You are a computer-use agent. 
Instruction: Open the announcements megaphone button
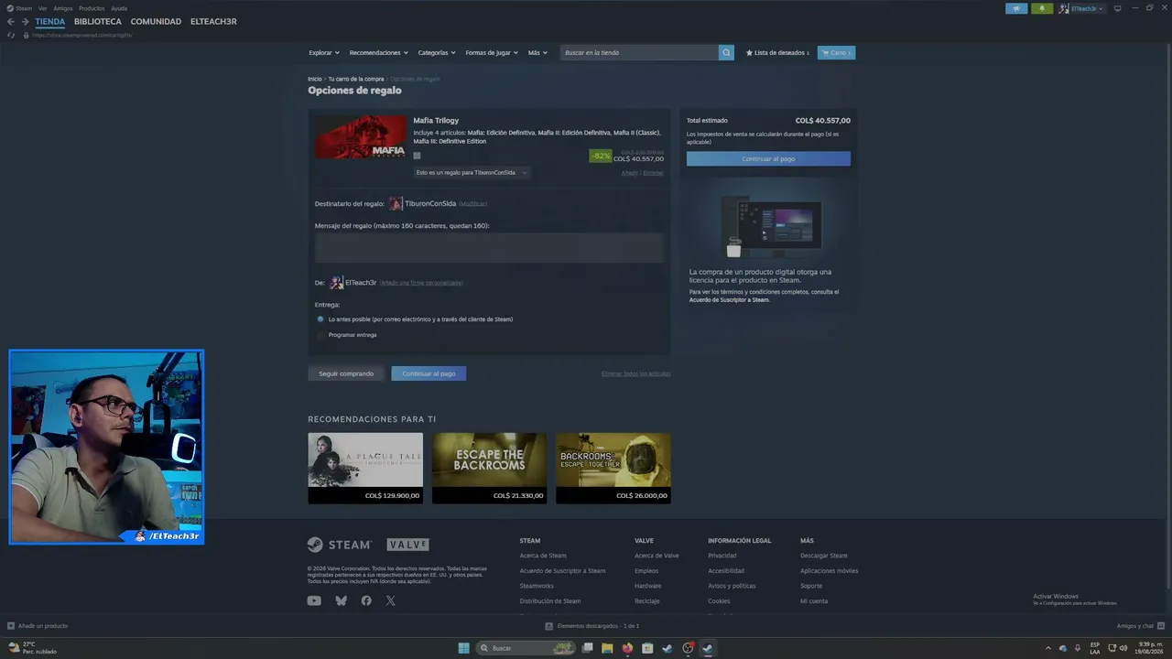(x=1016, y=8)
